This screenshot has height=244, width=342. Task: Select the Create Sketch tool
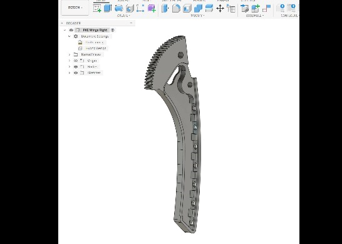tap(97, 8)
